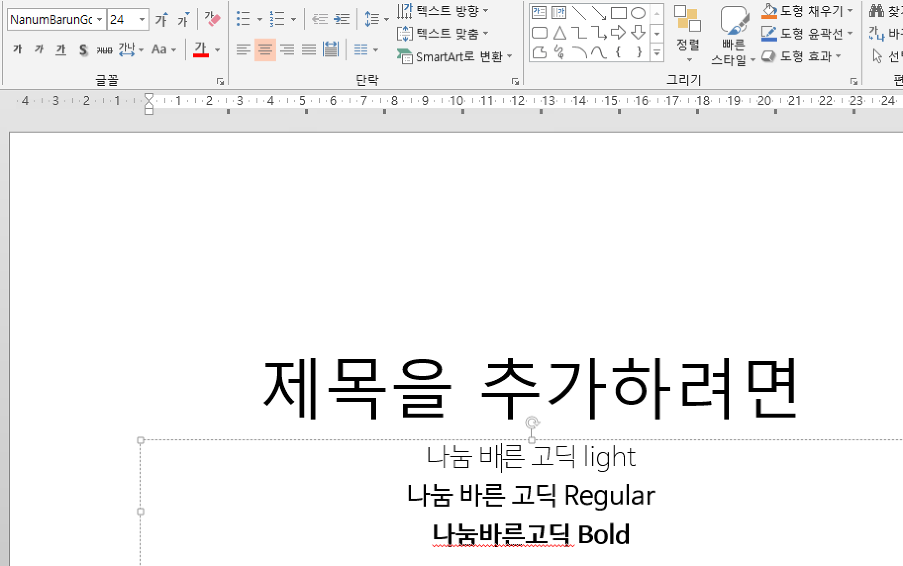Align text to the left
Viewport: 903px width, 566px height.
click(243, 49)
